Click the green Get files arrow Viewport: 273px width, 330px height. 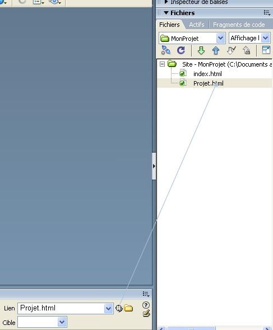201,50
